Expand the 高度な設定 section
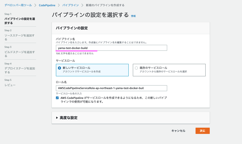242x144 pixels. coord(67,118)
